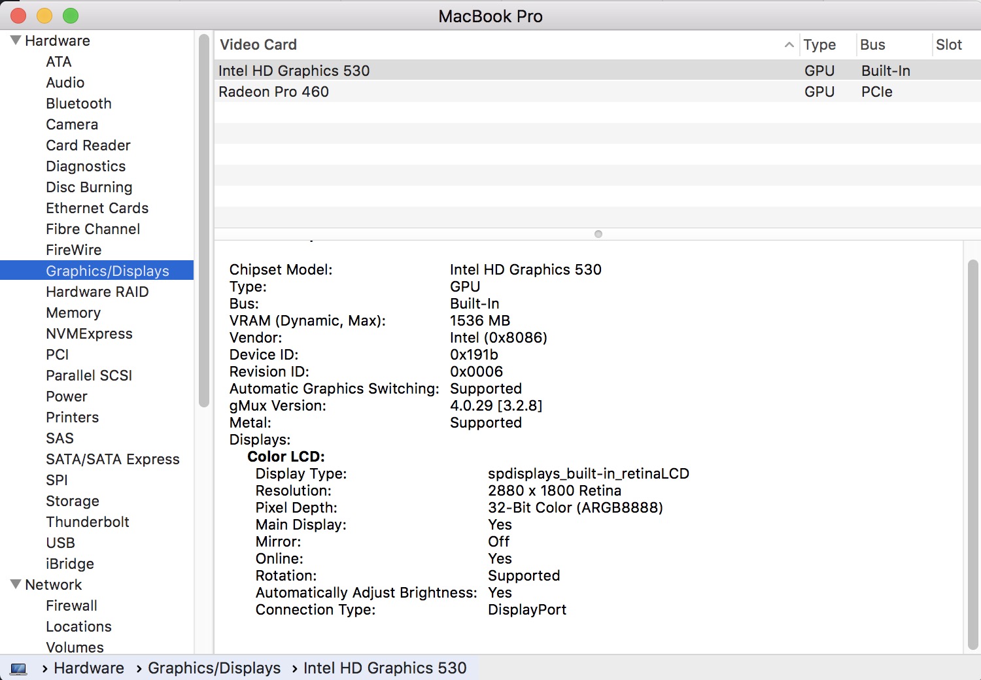Open Diagnostics section
Screen dimensions: 981x680
[86, 166]
